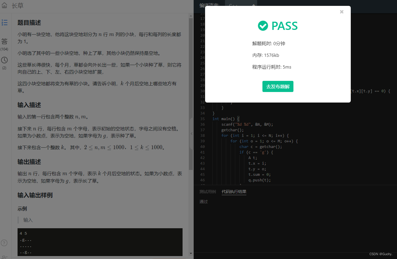Click the 输出描述 heading
Image resolution: width=397 pixels, height=259 pixels.
pos(29,162)
